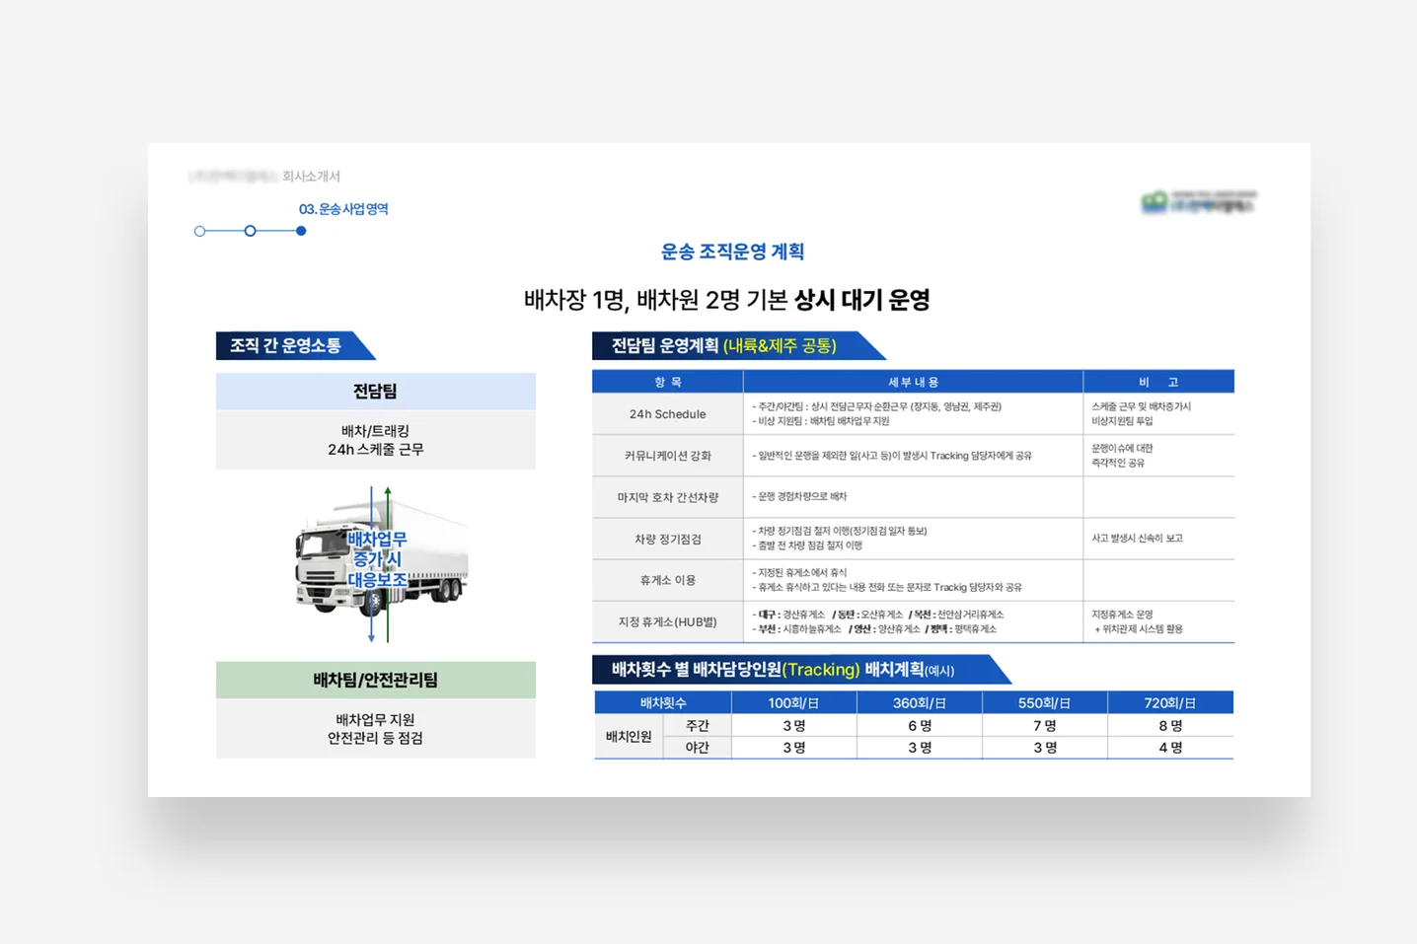Click the '전담팀 운영계획 (내륙&제주 공통)' banner

(x=738, y=345)
